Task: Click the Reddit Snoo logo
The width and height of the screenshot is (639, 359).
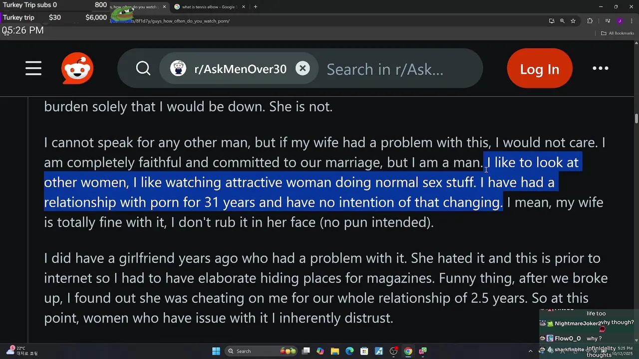Action: pos(77,68)
